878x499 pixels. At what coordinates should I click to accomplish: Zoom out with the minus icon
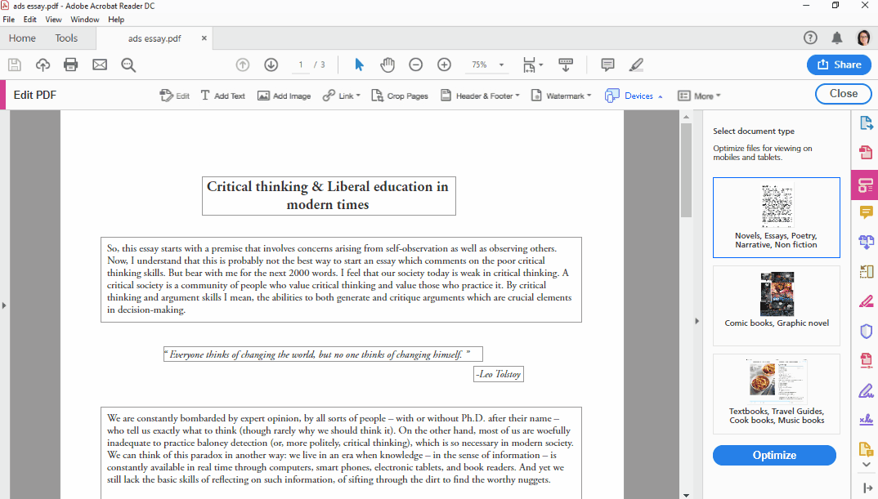[415, 65]
